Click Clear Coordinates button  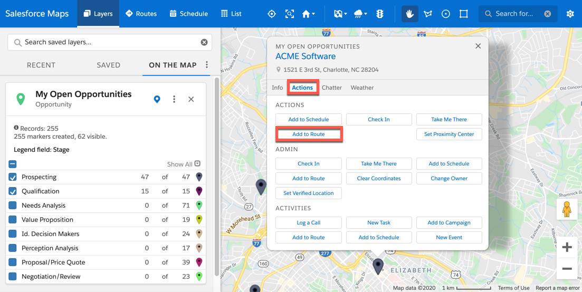coord(379,178)
